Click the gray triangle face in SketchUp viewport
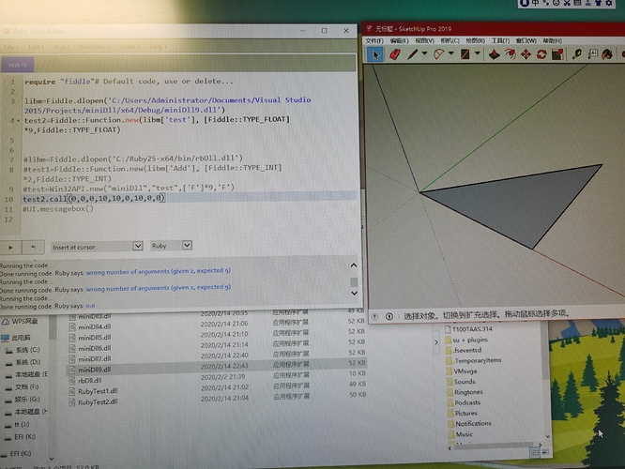This screenshot has width=625, height=469. pos(522,202)
